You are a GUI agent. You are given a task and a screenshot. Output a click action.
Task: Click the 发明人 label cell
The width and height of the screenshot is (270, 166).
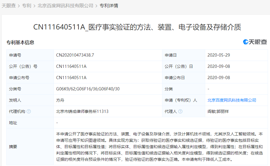30,100
